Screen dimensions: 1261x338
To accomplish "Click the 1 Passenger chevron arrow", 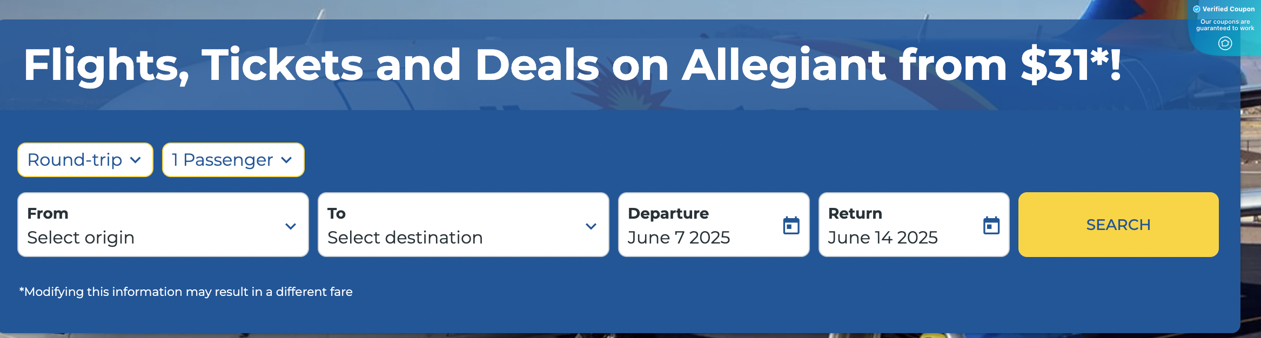I will coord(287,160).
